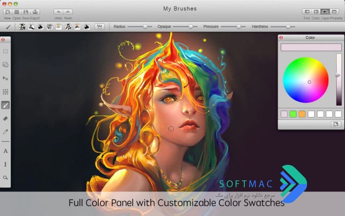Pick a hue on the color wheel
Viewport: 345px width, 216px height.
[x=305, y=80]
